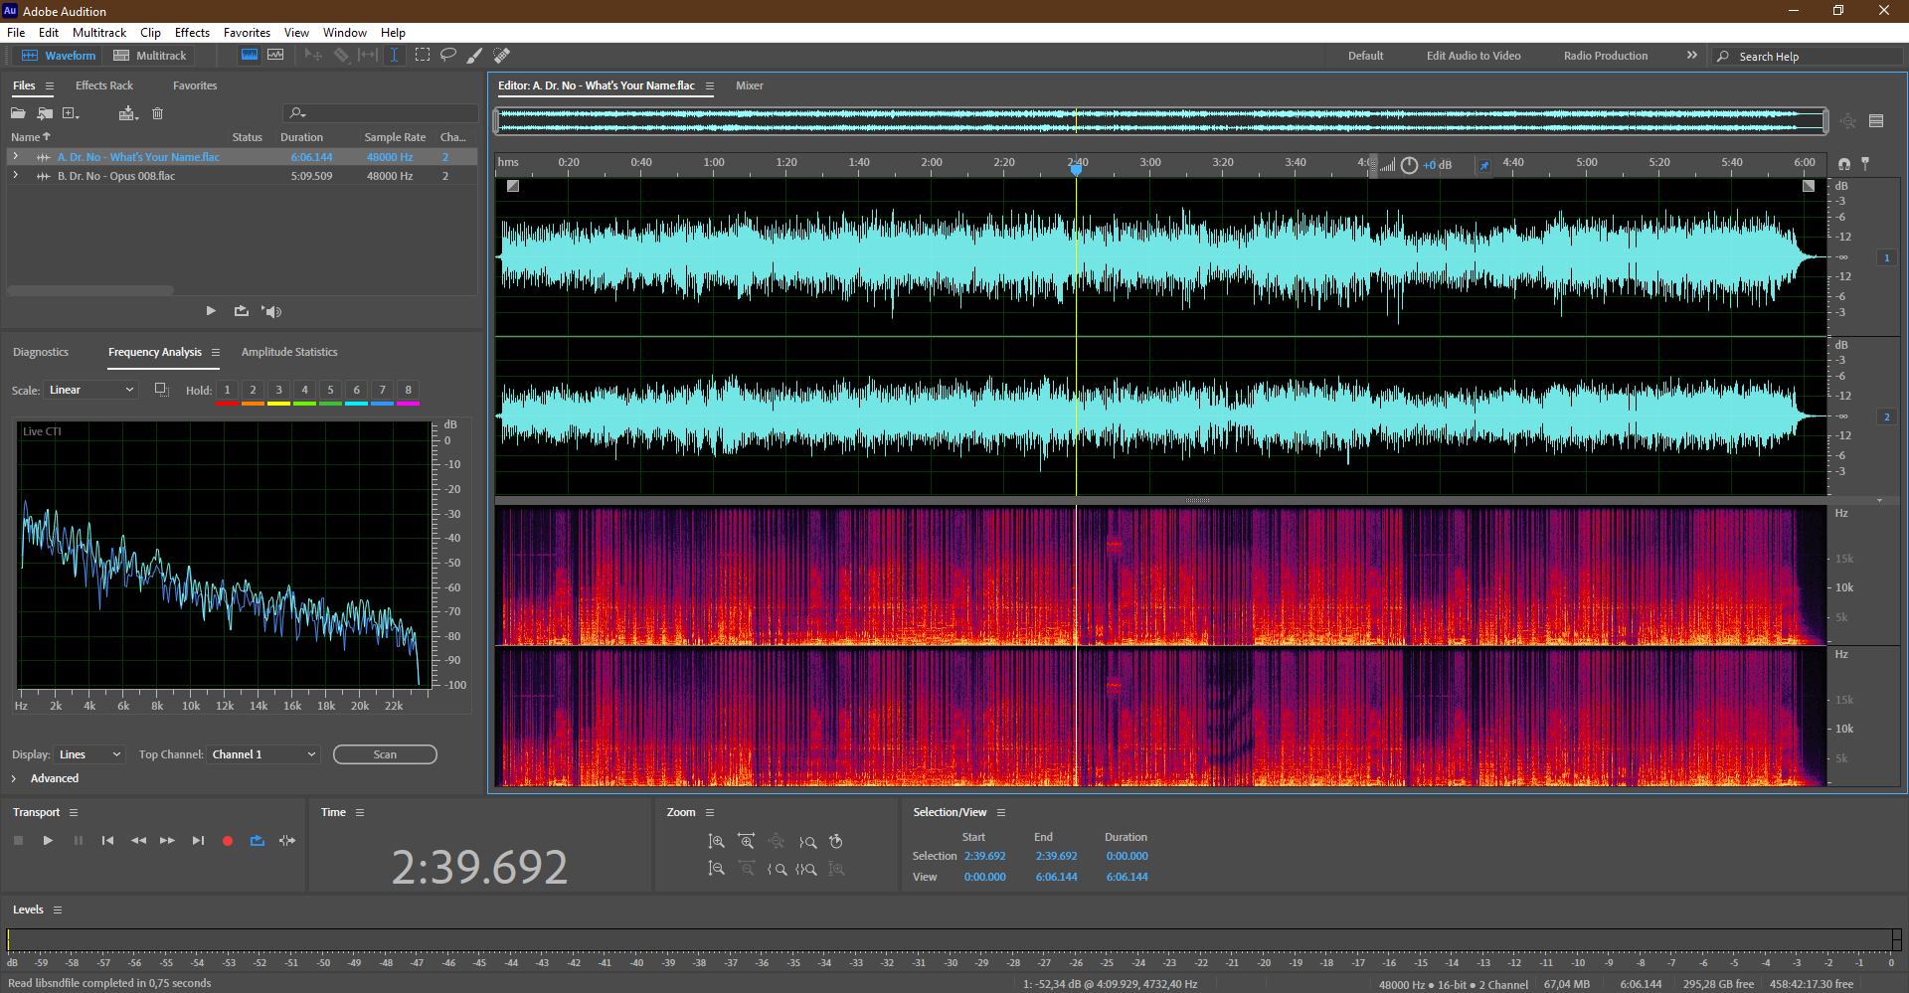Click the Record button in Transport
This screenshot has height=993, width=1909.
228,841
